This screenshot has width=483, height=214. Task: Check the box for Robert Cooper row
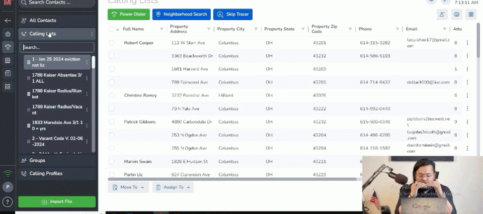[x=112, y=43]
